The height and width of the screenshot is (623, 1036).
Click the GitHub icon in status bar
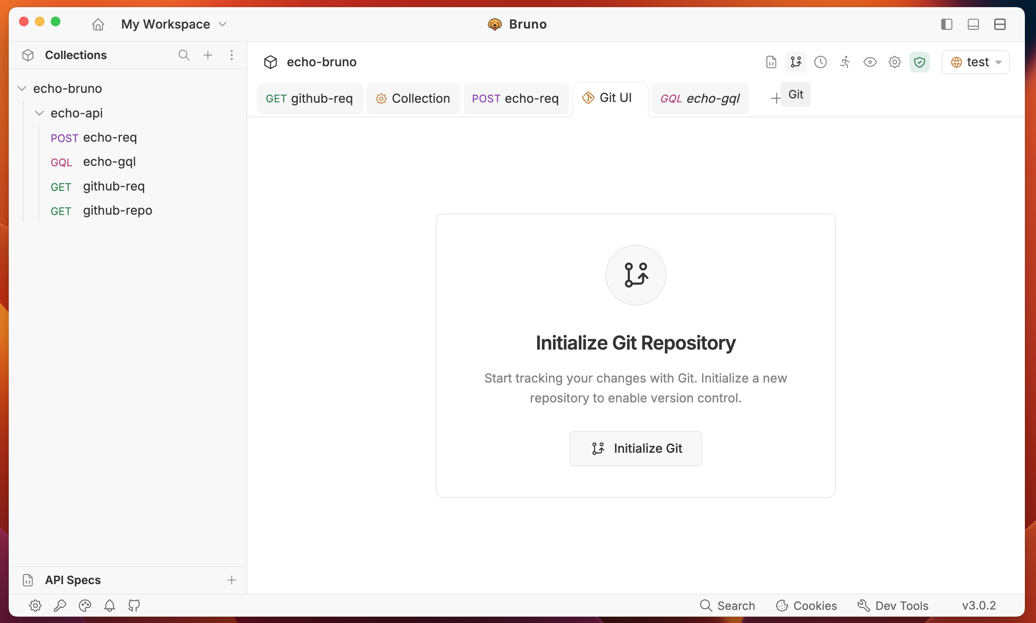[x=134, y=606]
